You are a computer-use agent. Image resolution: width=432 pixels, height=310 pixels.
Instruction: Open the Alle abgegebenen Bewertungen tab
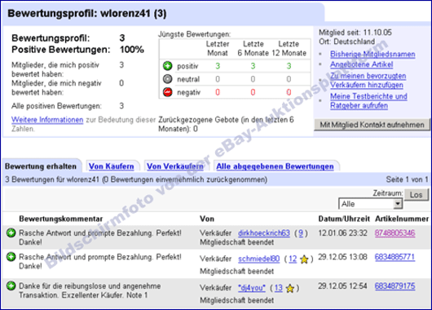click(x=275, y=166)
